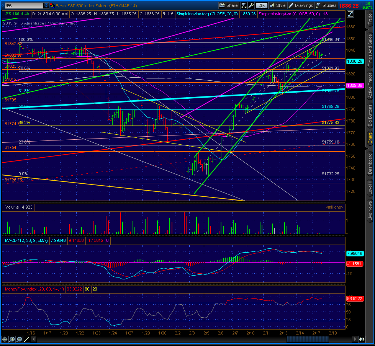
Task: Open the Style menu
Action: (x=278, y=5)
